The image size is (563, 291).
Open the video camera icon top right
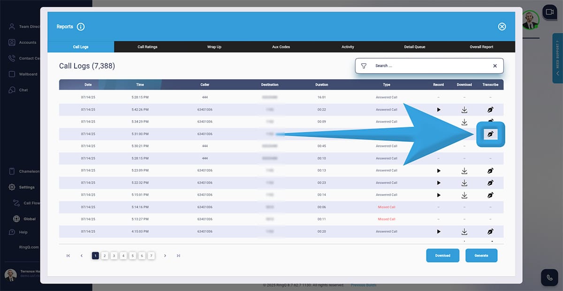(549, 12)
